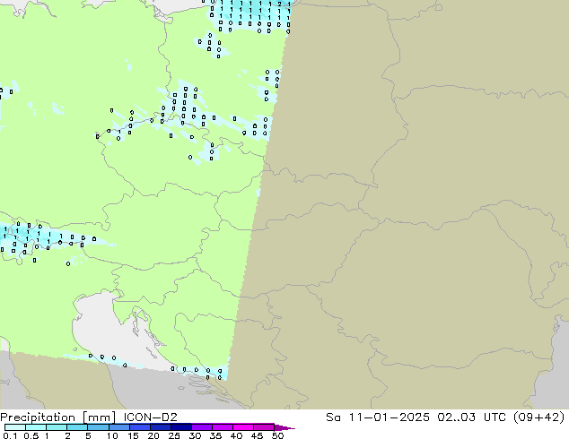Click the '10' legend scale label

112,435
